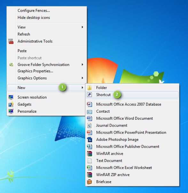Click the Gadgets icon
Viewport: 188px width, 193px height.
(11, 104)
